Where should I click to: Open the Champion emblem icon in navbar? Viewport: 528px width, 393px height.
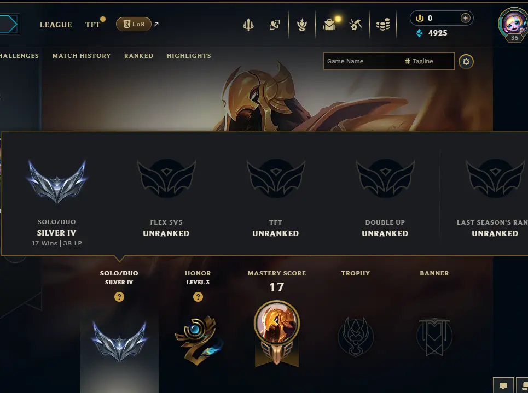[x=302, y=25]
